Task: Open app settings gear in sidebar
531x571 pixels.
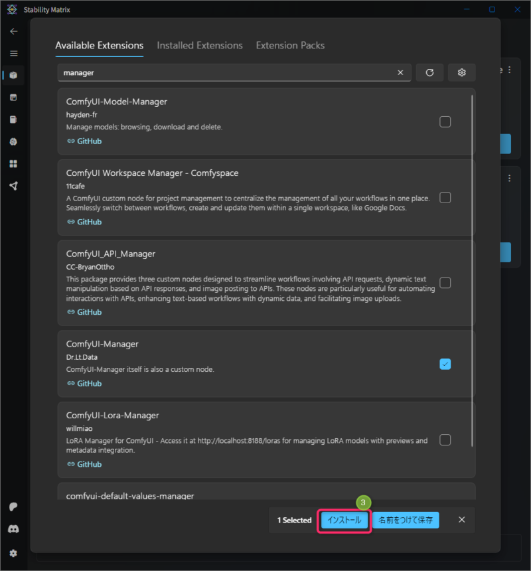Action: pyautogui.click(x=13, y=553)
